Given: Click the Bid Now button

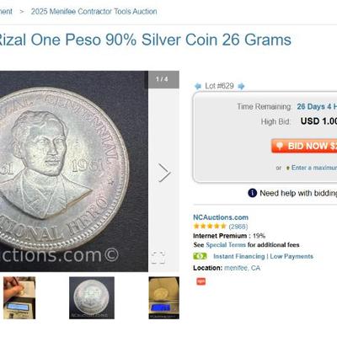Looking at the screenshot, I should pos(304,146).
